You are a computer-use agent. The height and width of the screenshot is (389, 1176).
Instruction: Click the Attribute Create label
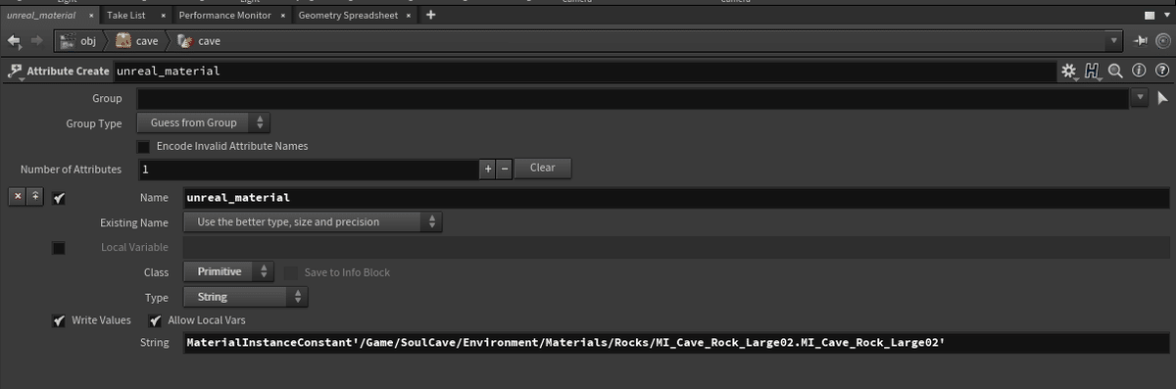[x=67, y=72]
